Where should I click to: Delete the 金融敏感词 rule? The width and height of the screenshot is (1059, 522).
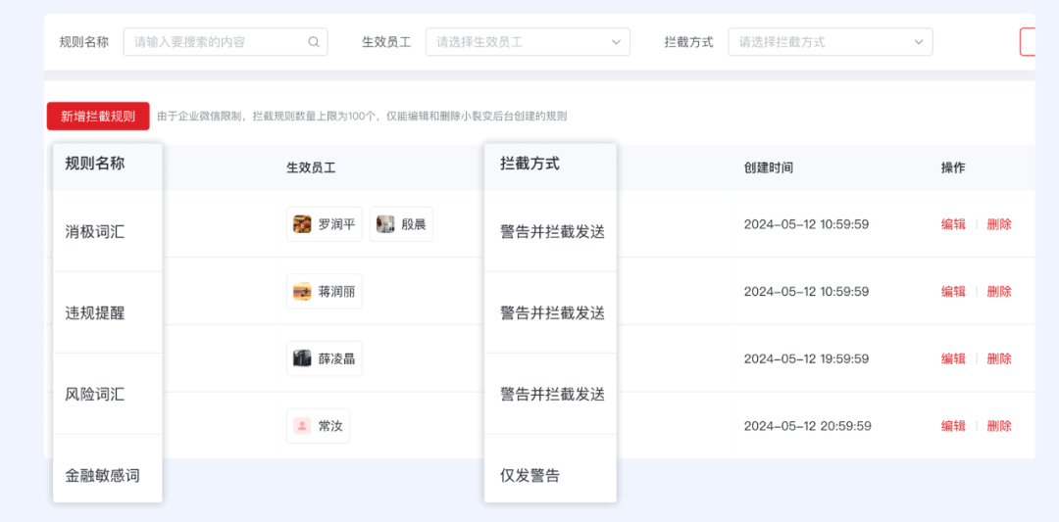tap(999, 426)
